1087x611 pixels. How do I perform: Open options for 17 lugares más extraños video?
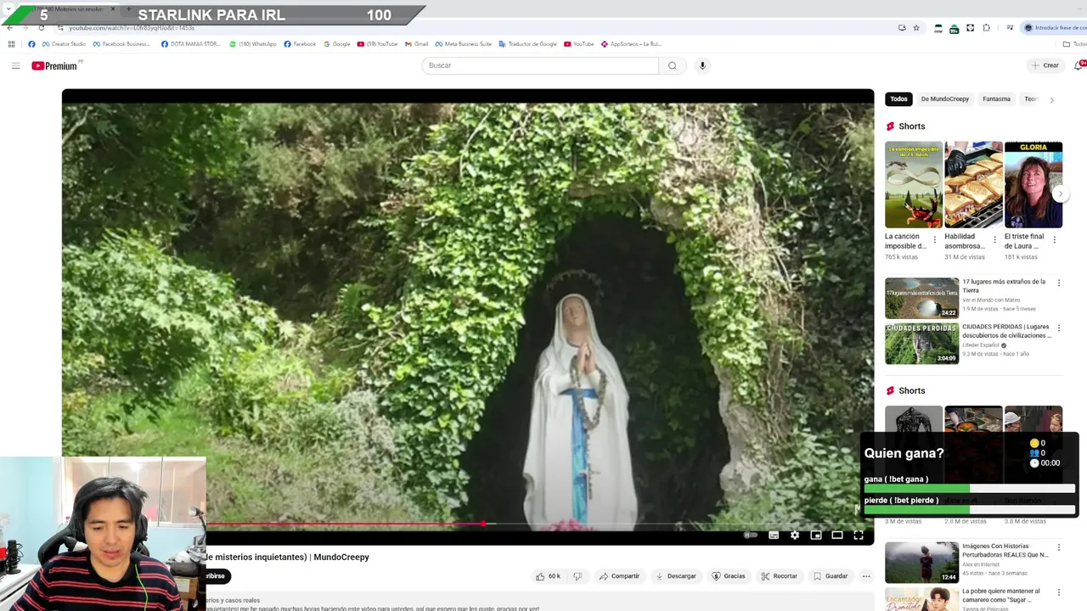[x=1058, y=283]
